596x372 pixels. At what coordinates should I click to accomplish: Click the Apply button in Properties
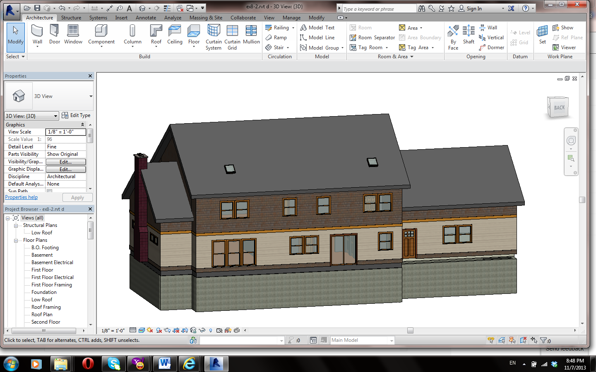pyautogui.click(x=77, y=197)
